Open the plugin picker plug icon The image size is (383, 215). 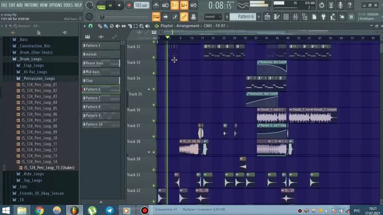pos(323,17)
